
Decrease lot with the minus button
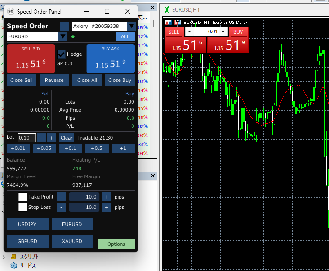click(41, 138)
